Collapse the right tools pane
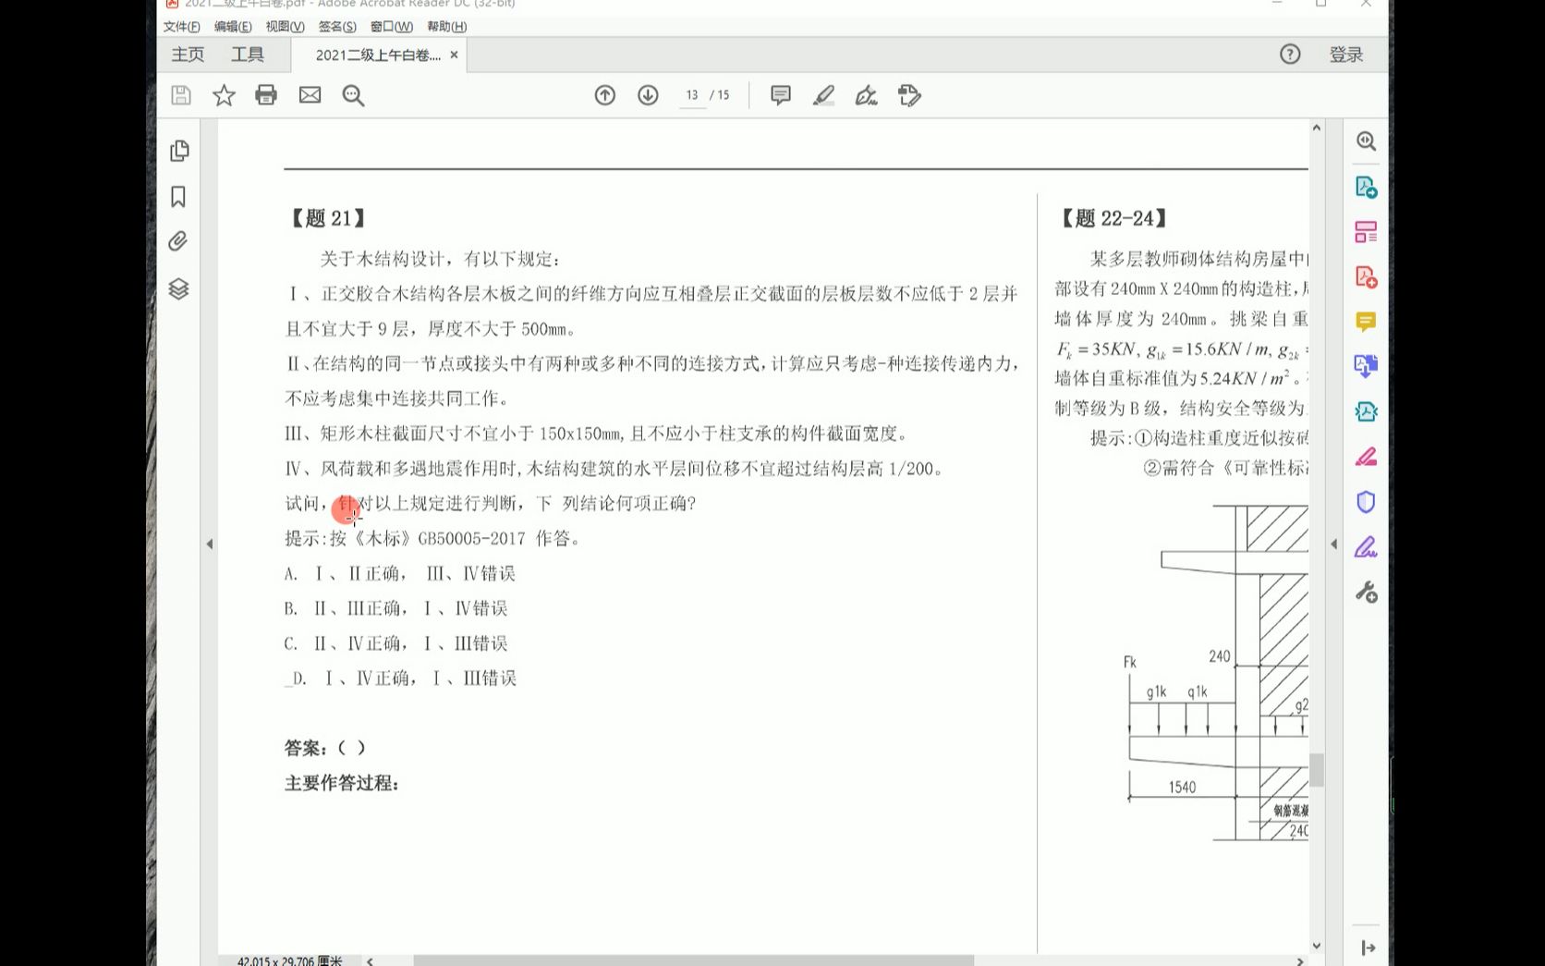 [1369, 946]
